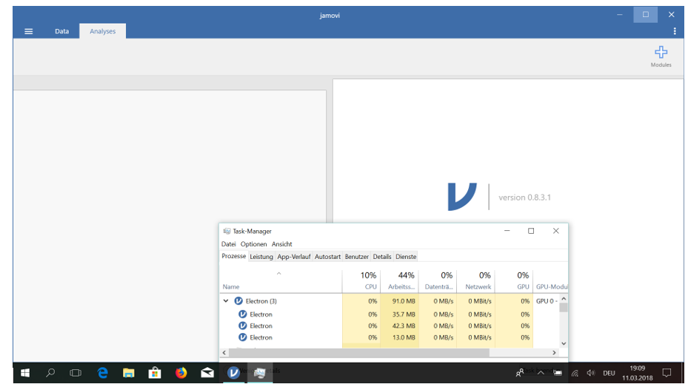Open the Action Center notification icon
Screen dimensions: 688x387
[x=667, y=373]
